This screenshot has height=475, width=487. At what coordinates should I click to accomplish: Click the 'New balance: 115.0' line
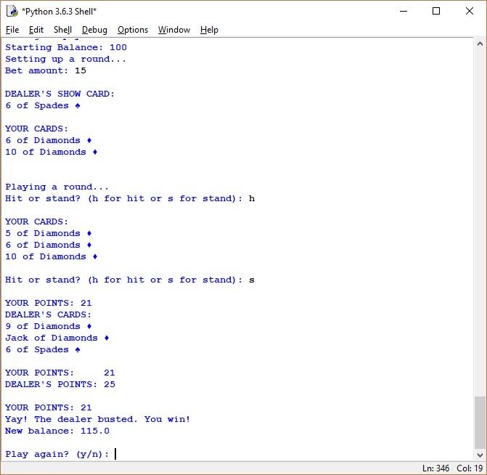[x=57, y=431]
